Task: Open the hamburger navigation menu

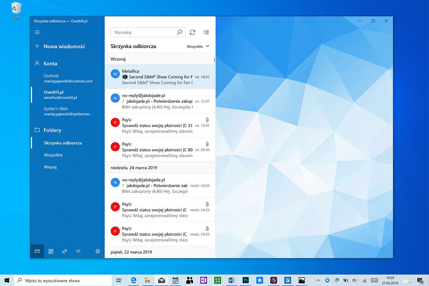Action: [x=37, y=32]
